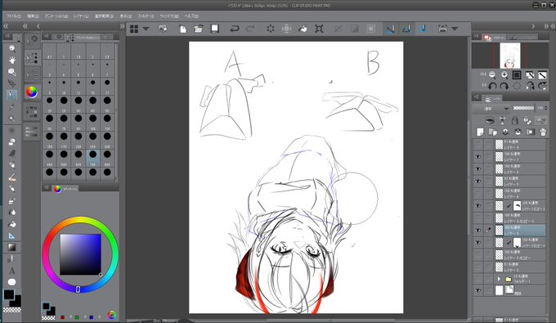
Task: Open the フィルター (Filter) menu
Action: point(146,16)
